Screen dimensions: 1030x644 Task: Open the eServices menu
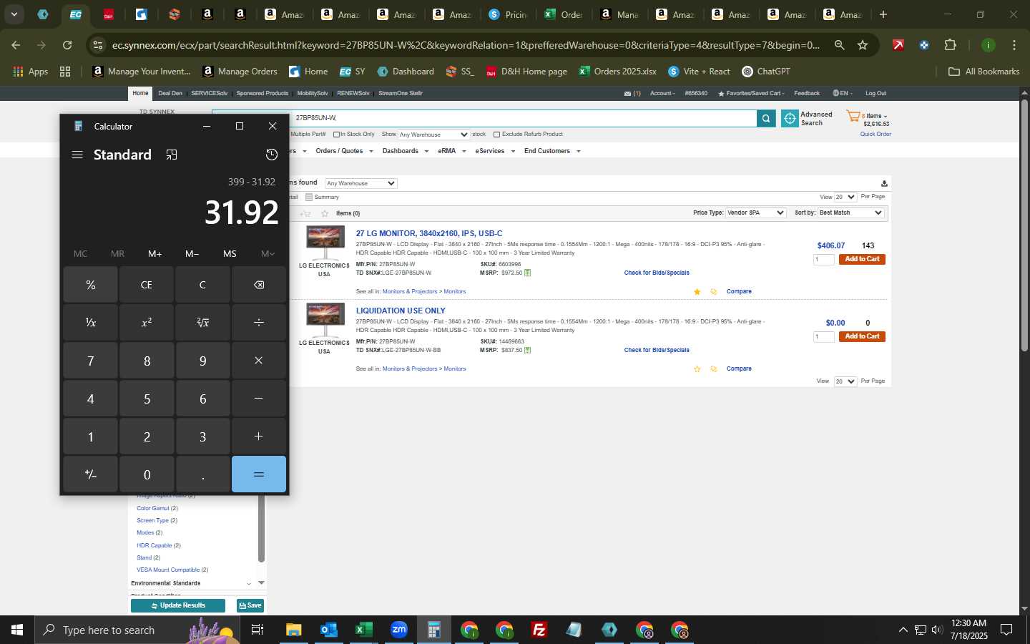pos(495,151)
